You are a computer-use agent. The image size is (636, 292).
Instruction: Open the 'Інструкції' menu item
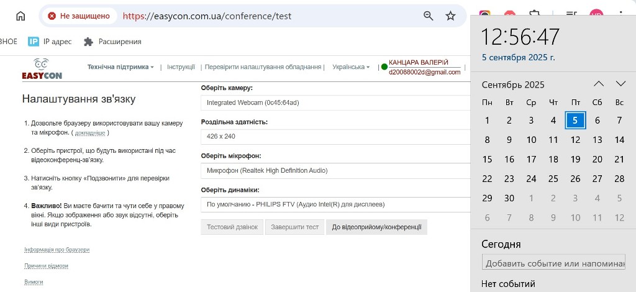180,67
